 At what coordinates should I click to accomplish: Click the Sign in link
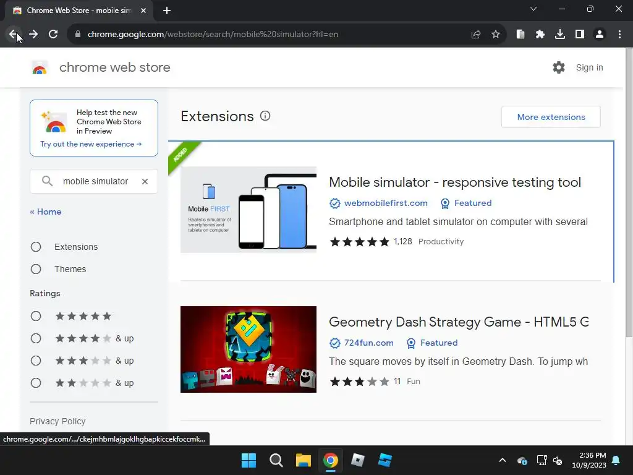[589, 67]
